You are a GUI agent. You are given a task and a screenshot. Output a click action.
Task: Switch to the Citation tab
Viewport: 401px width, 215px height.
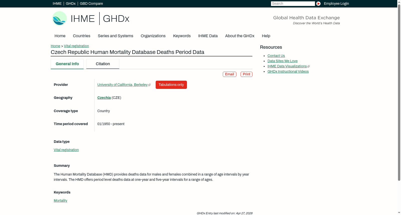tap(103, 64)
